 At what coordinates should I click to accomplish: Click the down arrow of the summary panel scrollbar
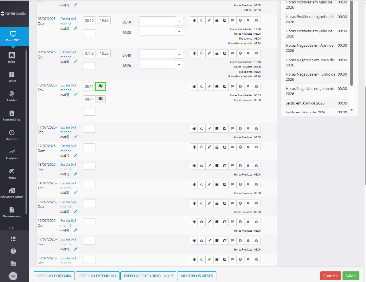tap(352, 110)
